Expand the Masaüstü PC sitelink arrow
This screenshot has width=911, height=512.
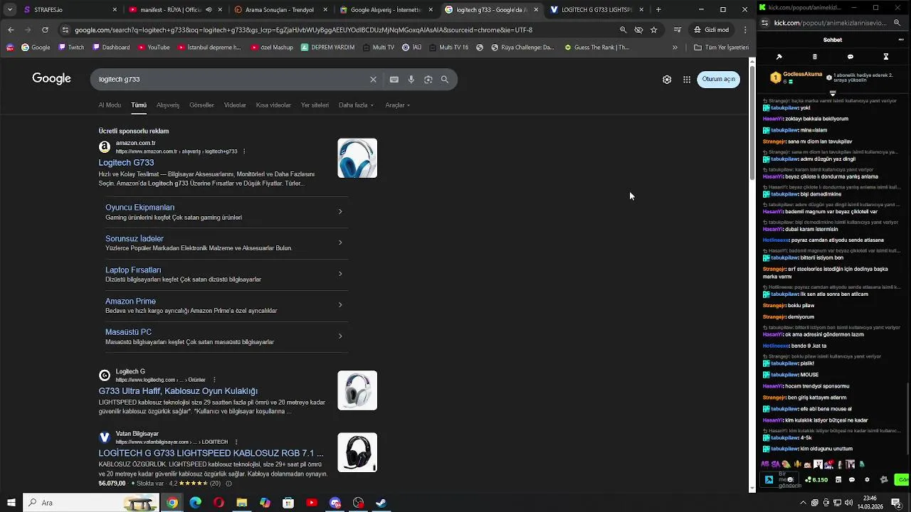340,336
